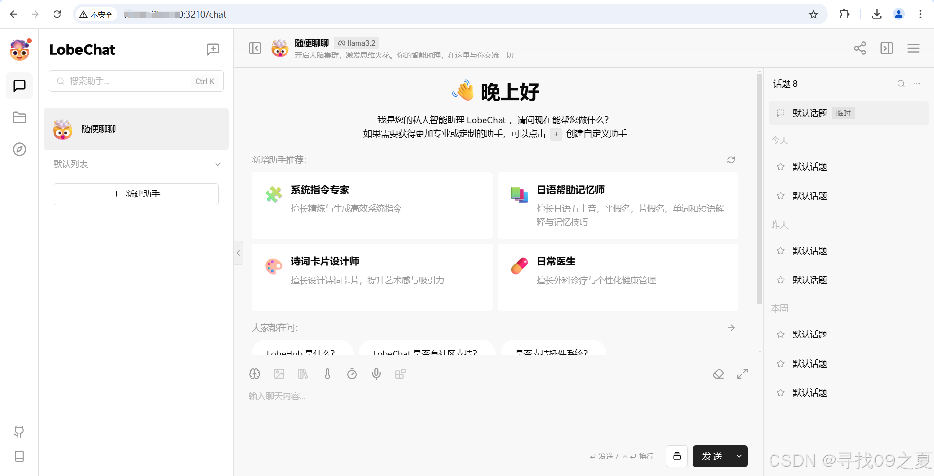Open the 系统指令专家 assistant card
Screen dimensions: 934x476
pos(372,205)
